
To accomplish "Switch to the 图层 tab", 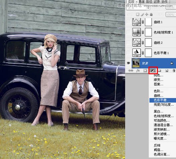I will pos(131,1).
